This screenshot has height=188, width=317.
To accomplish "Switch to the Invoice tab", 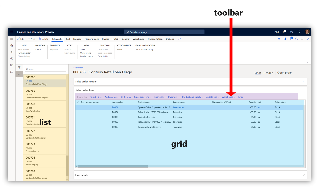I will [x=106, y=39].
